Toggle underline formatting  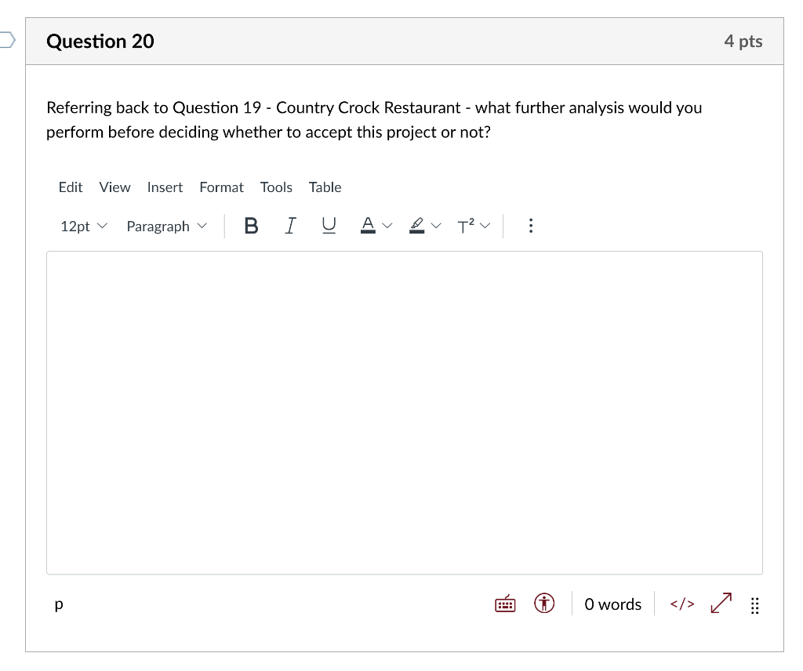329,226
